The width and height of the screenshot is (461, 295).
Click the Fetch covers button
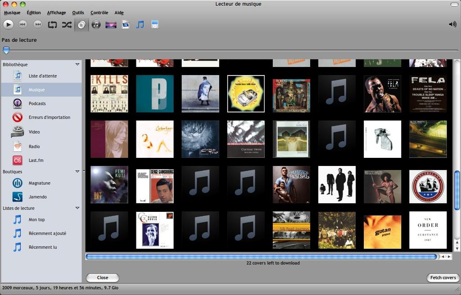pos(443,277)
